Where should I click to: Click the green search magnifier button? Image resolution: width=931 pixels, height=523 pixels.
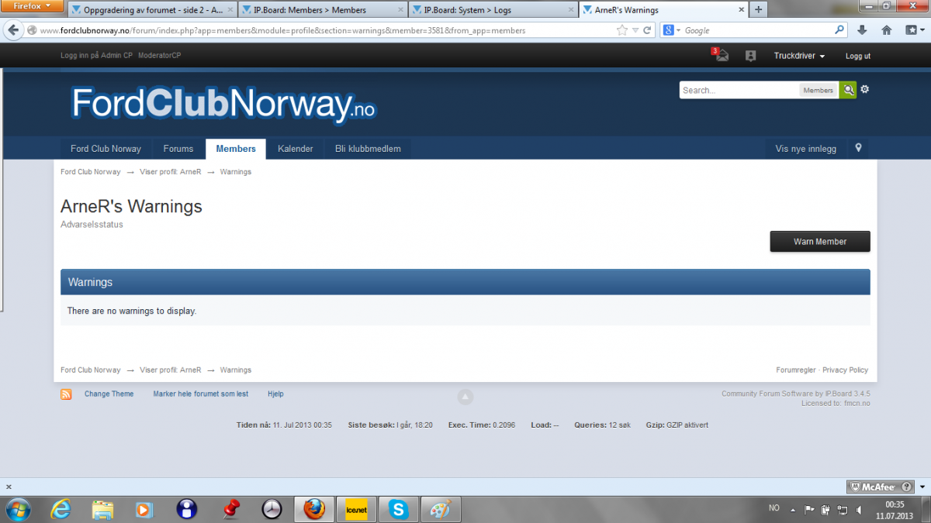click(x=848, y=91)
